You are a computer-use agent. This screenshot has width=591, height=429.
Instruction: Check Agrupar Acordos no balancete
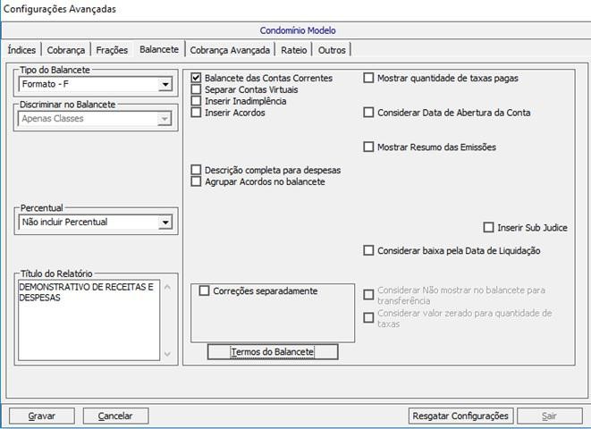[x=196, y=181]
